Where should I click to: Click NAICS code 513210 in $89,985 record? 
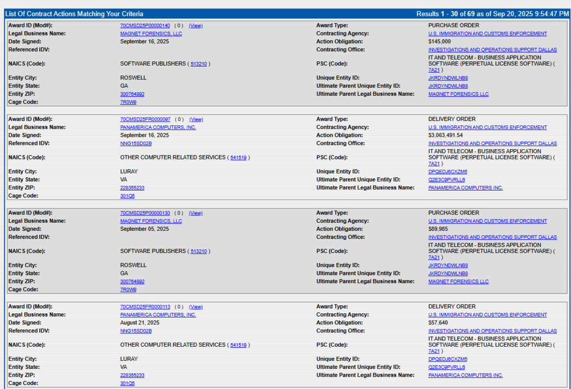pos(199,251)
